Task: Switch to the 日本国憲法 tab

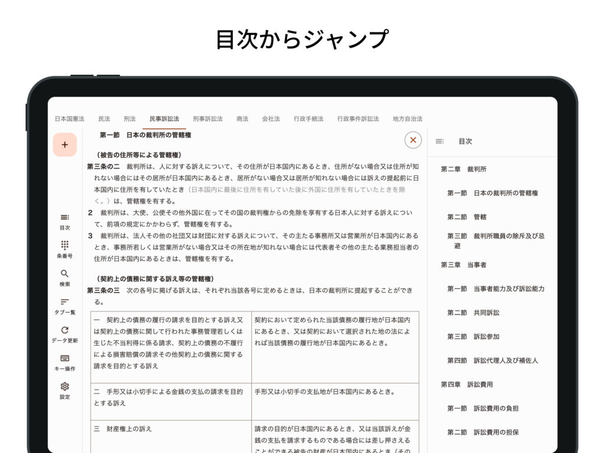Action: click(70, 119)
